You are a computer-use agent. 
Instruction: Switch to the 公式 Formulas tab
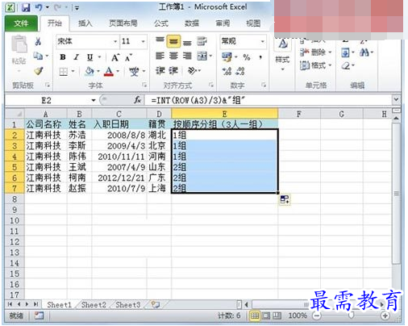coord(161,23)
